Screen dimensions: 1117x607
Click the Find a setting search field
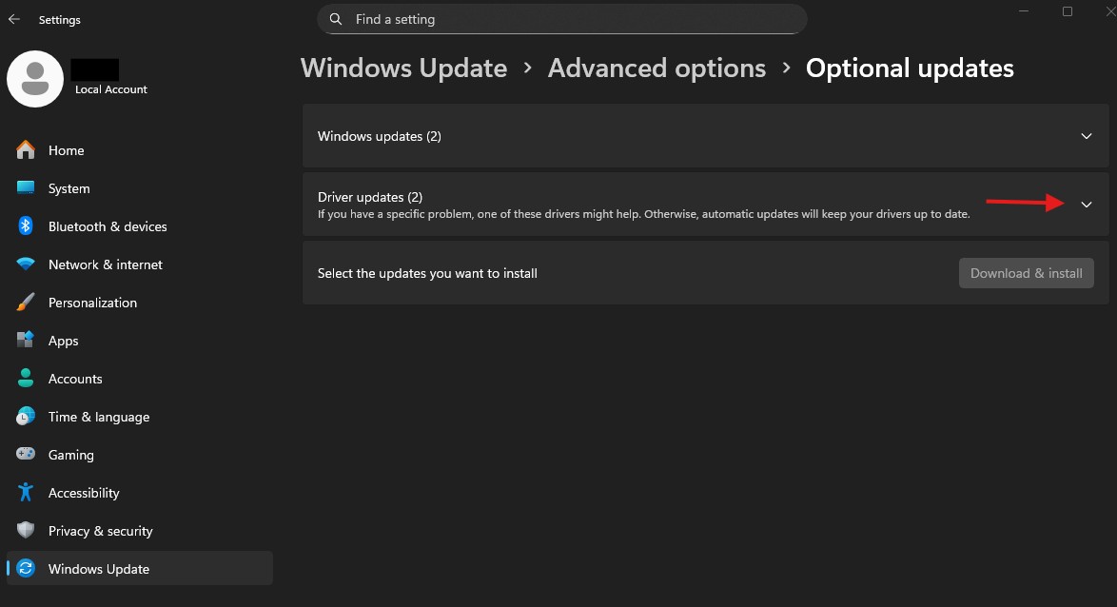561,19
